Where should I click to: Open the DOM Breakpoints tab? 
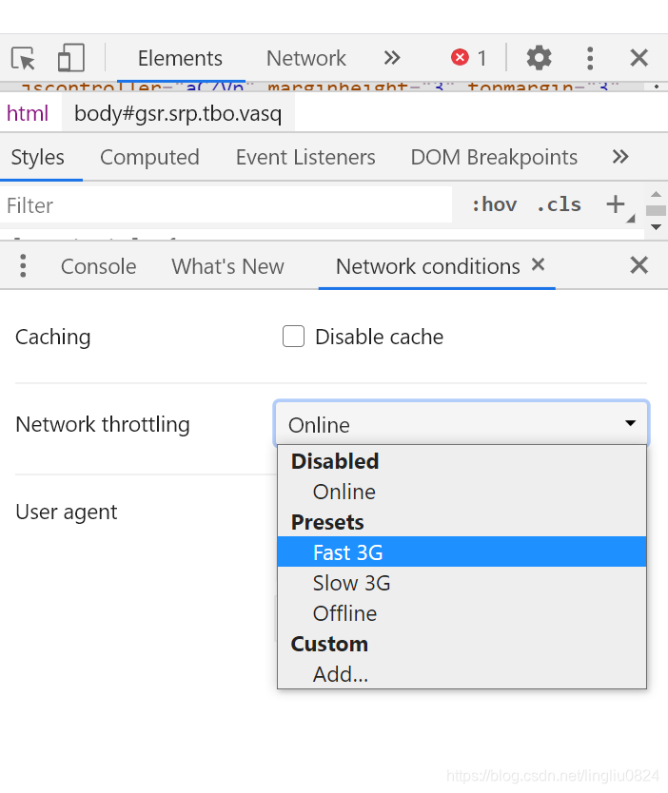494,157
